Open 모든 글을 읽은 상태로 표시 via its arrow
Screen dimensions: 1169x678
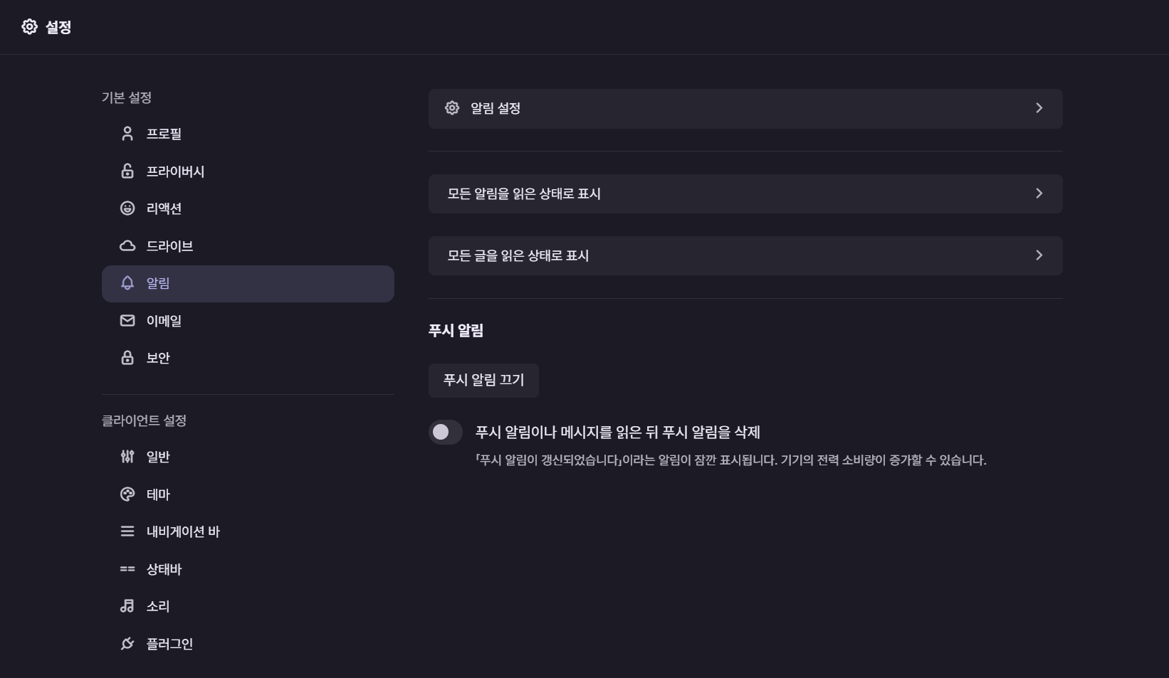(x=1039, y=255)
